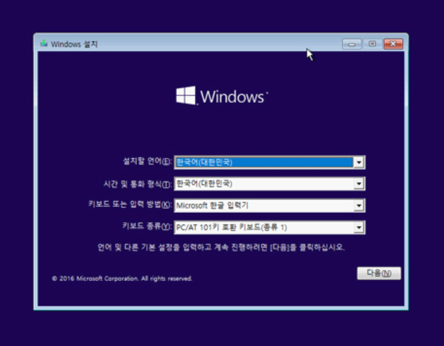
Task: Open the 설치할 언어 dropdown arrow
Action: pos(360,162)
